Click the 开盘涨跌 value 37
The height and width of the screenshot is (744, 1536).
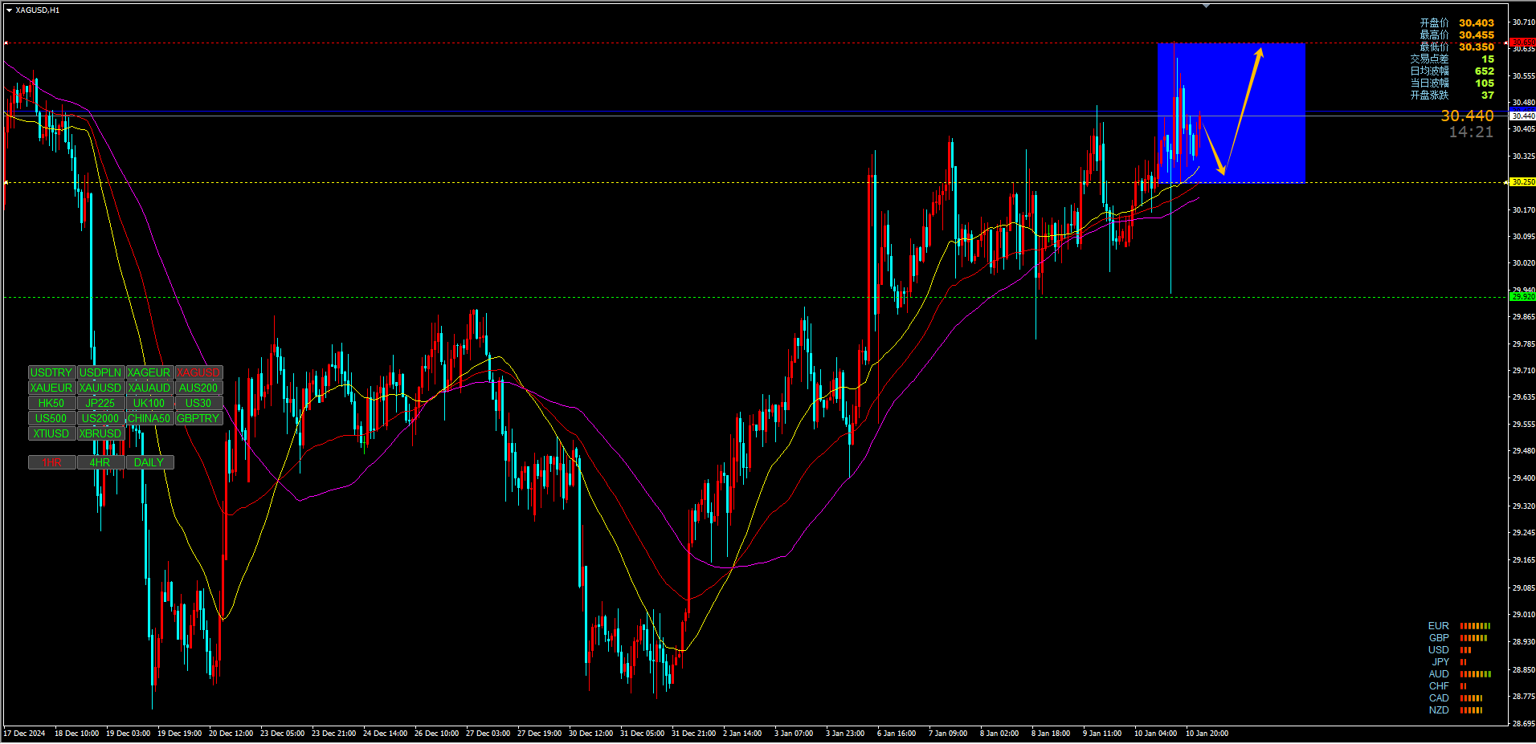coord(1488,96)
